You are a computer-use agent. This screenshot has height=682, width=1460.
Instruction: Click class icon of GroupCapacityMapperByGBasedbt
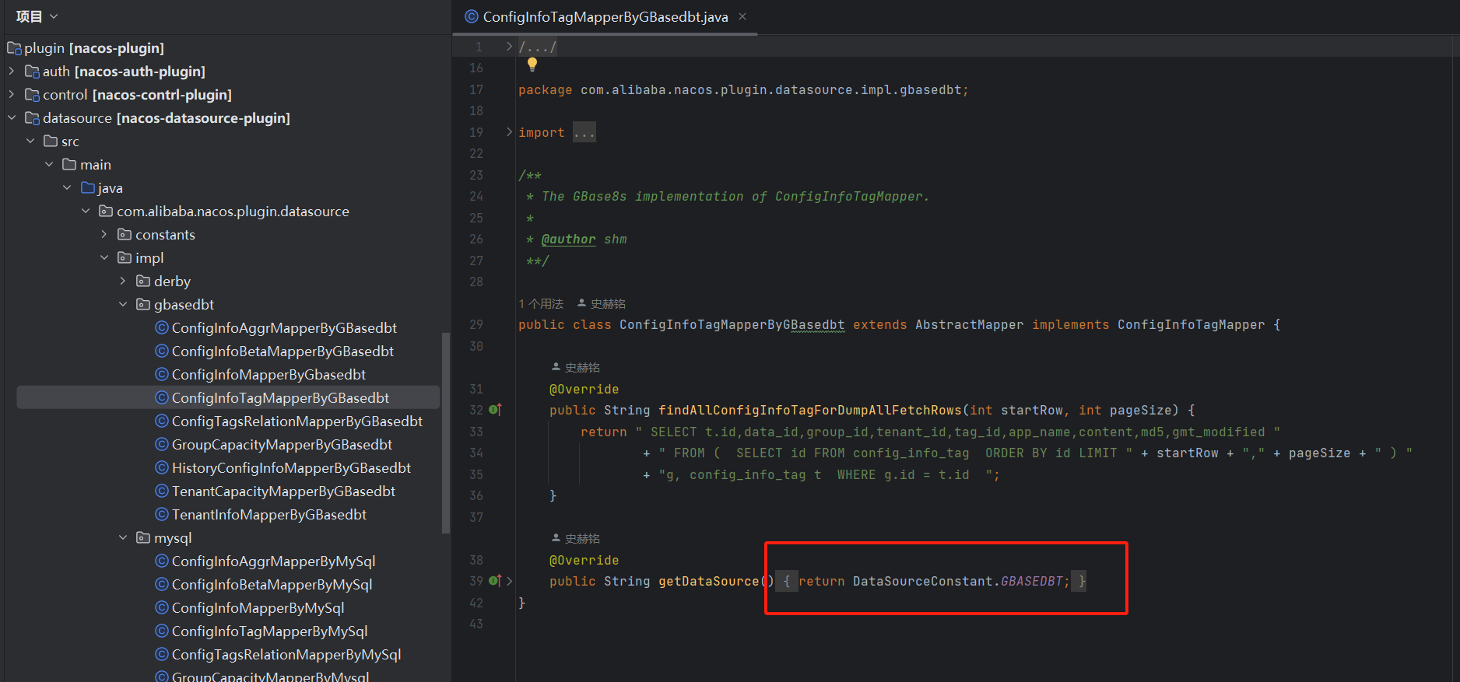point(162,444)
